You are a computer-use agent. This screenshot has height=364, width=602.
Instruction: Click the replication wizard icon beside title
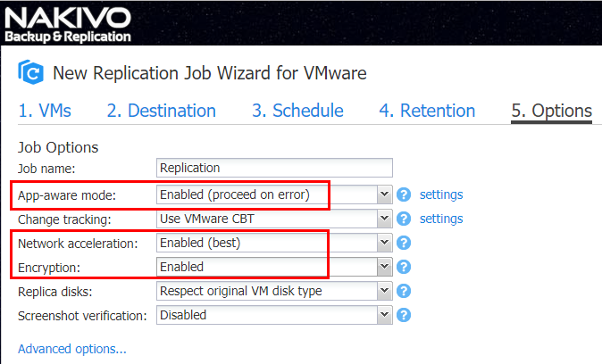[31, 72]
